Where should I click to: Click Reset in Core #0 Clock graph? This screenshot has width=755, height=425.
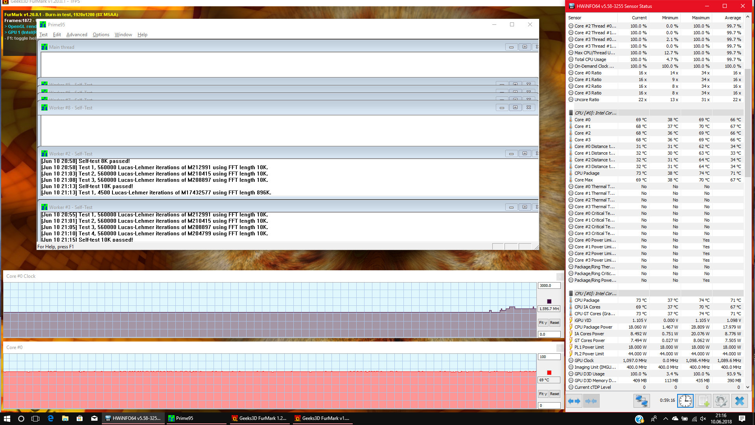tap(554, 323)
